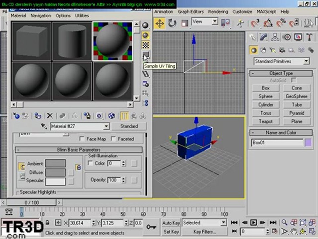The height and width of the screenshot is (239, 318).
Task: Click Show Map in Viewport cube icon
Action: (x=111, y=116)
